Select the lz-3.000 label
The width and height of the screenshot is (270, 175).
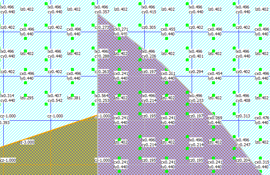point(27,142)
